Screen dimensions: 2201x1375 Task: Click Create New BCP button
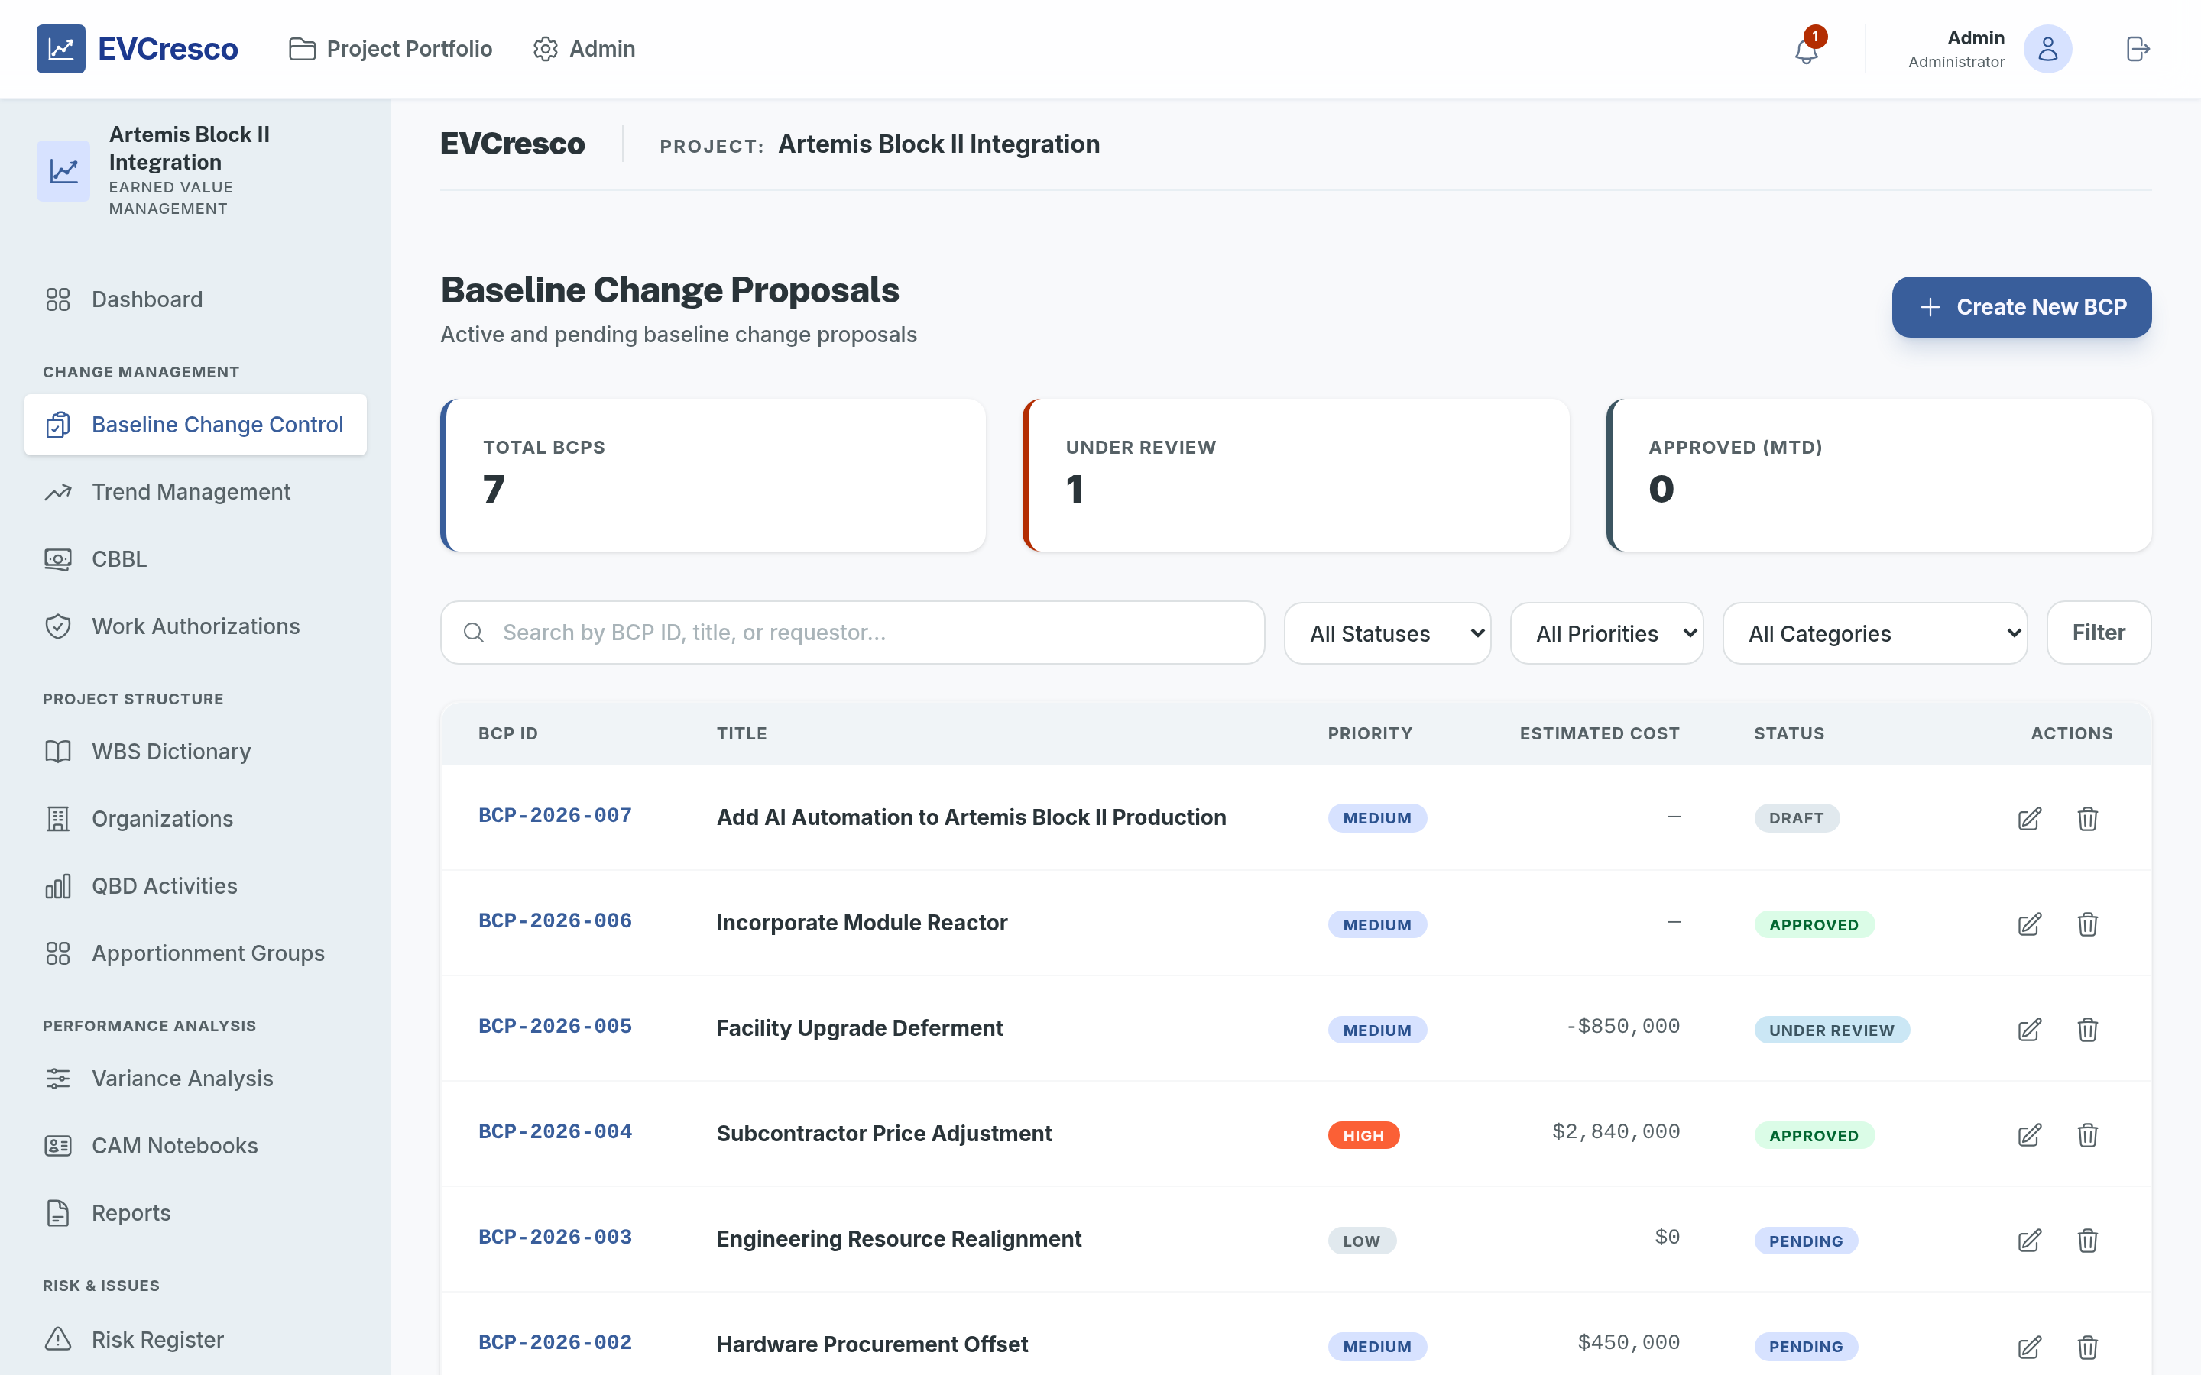click(x=2021, y=307)
